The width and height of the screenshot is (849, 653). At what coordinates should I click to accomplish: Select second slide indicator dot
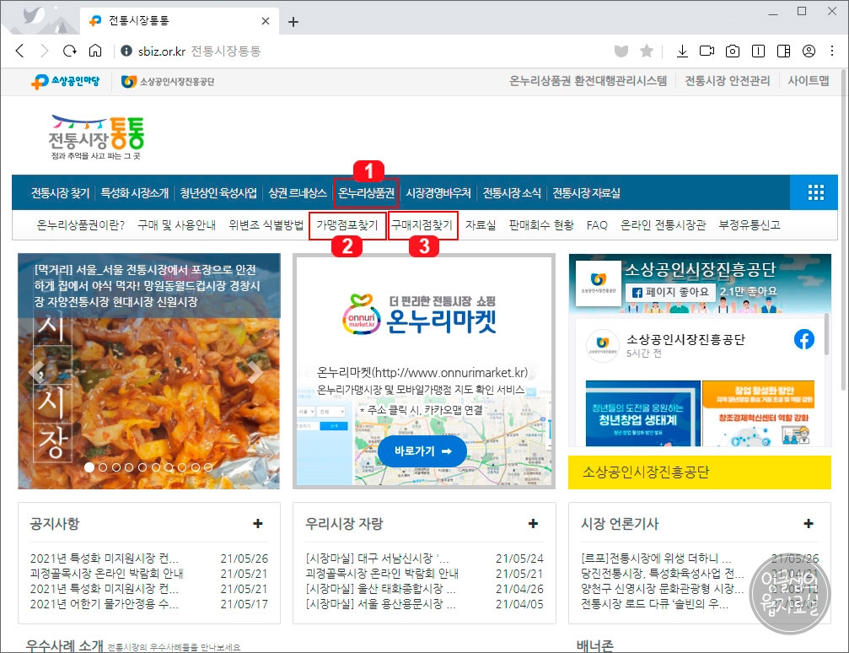point(103,467)
